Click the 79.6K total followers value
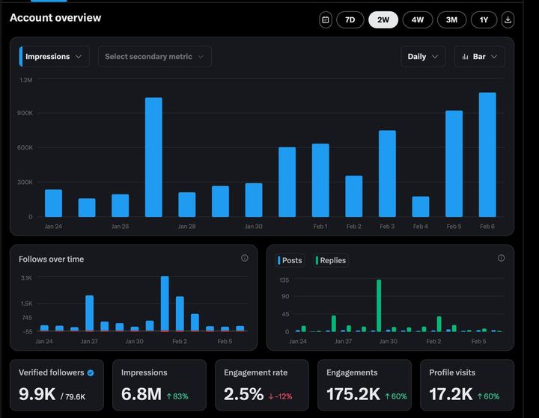 (75, 397)
